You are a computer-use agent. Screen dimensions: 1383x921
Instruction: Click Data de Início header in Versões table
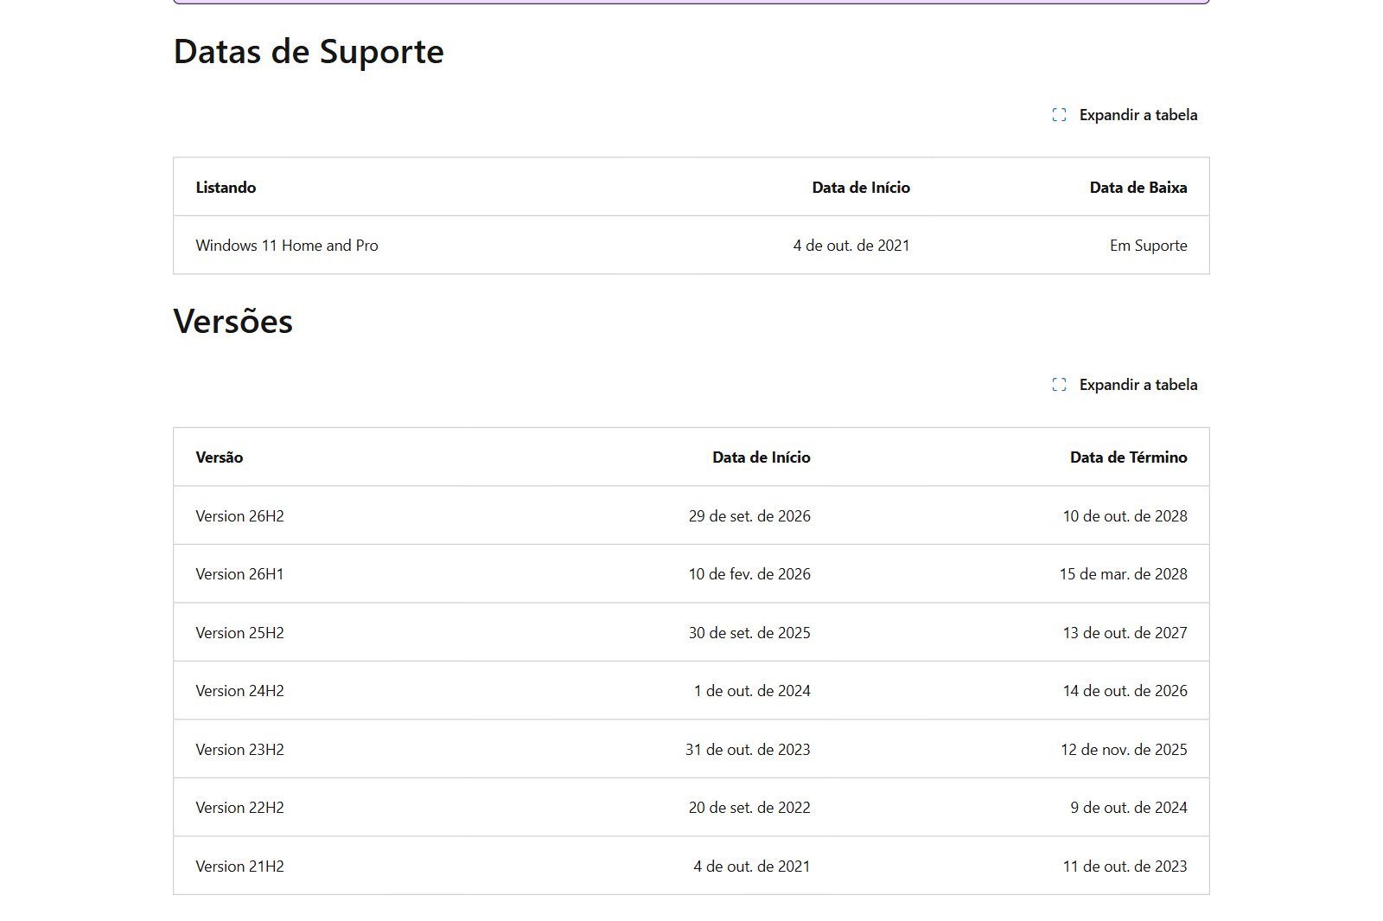(x=762, y=457)
